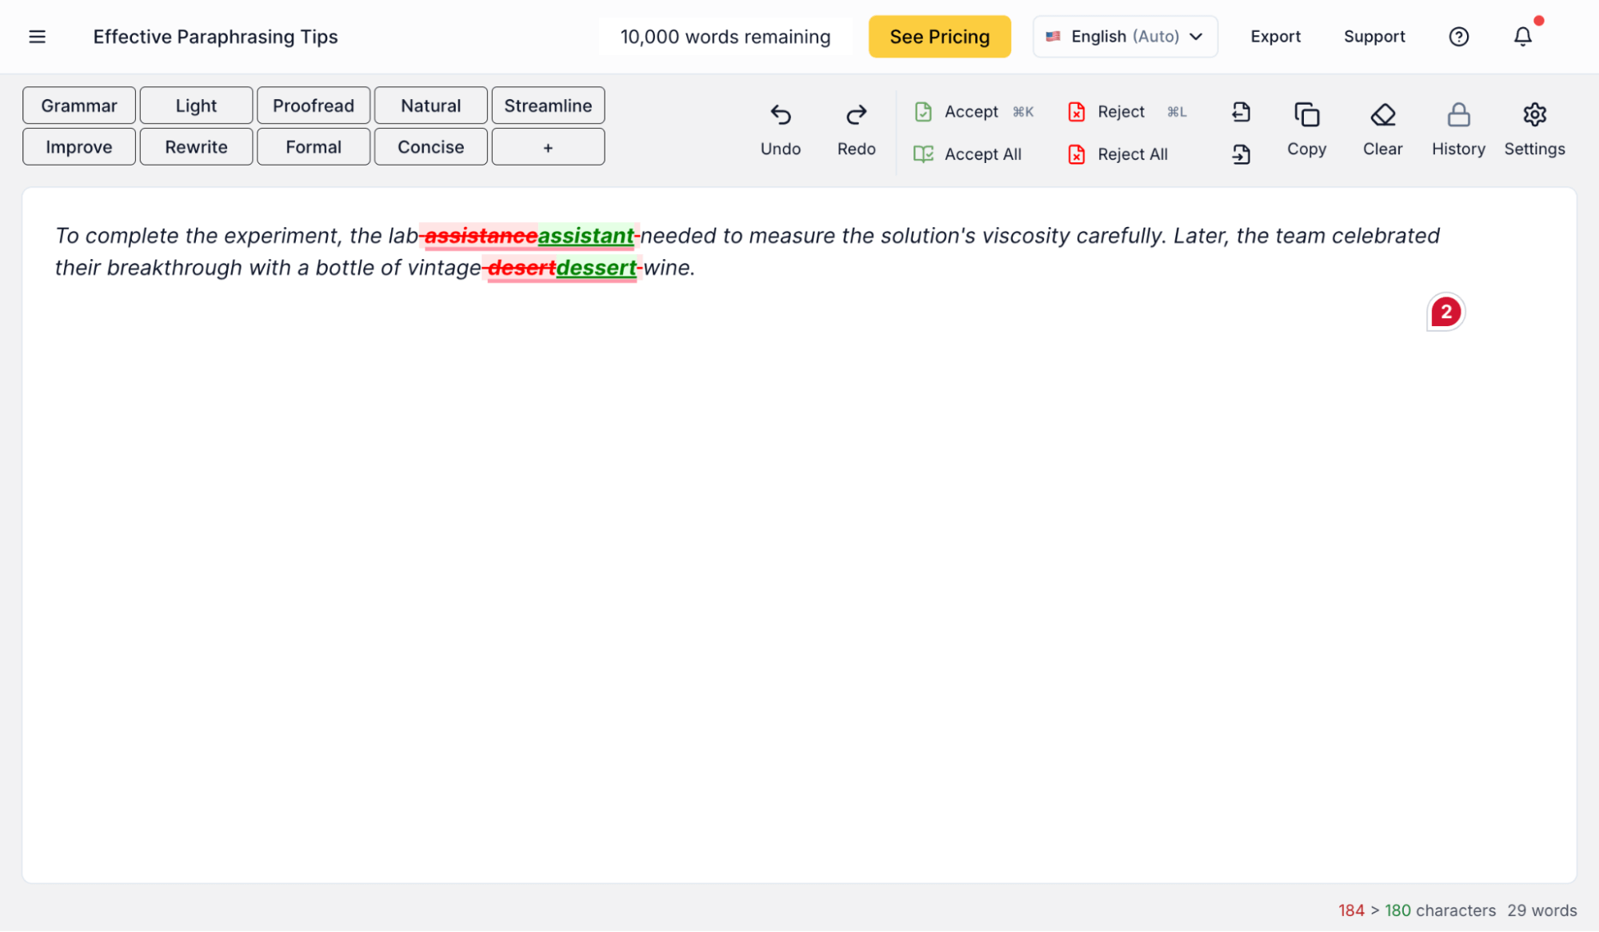
Task: Click the struck-through word assistance
Action: [481, 236]
